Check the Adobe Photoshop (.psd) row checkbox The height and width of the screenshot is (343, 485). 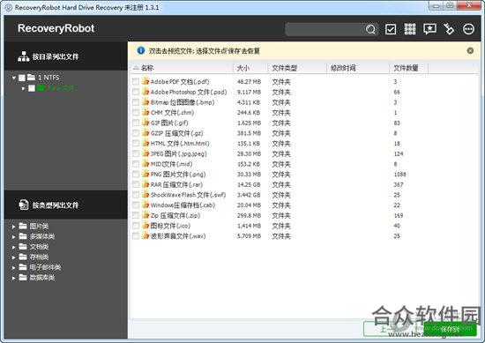[x=136, y=92]
